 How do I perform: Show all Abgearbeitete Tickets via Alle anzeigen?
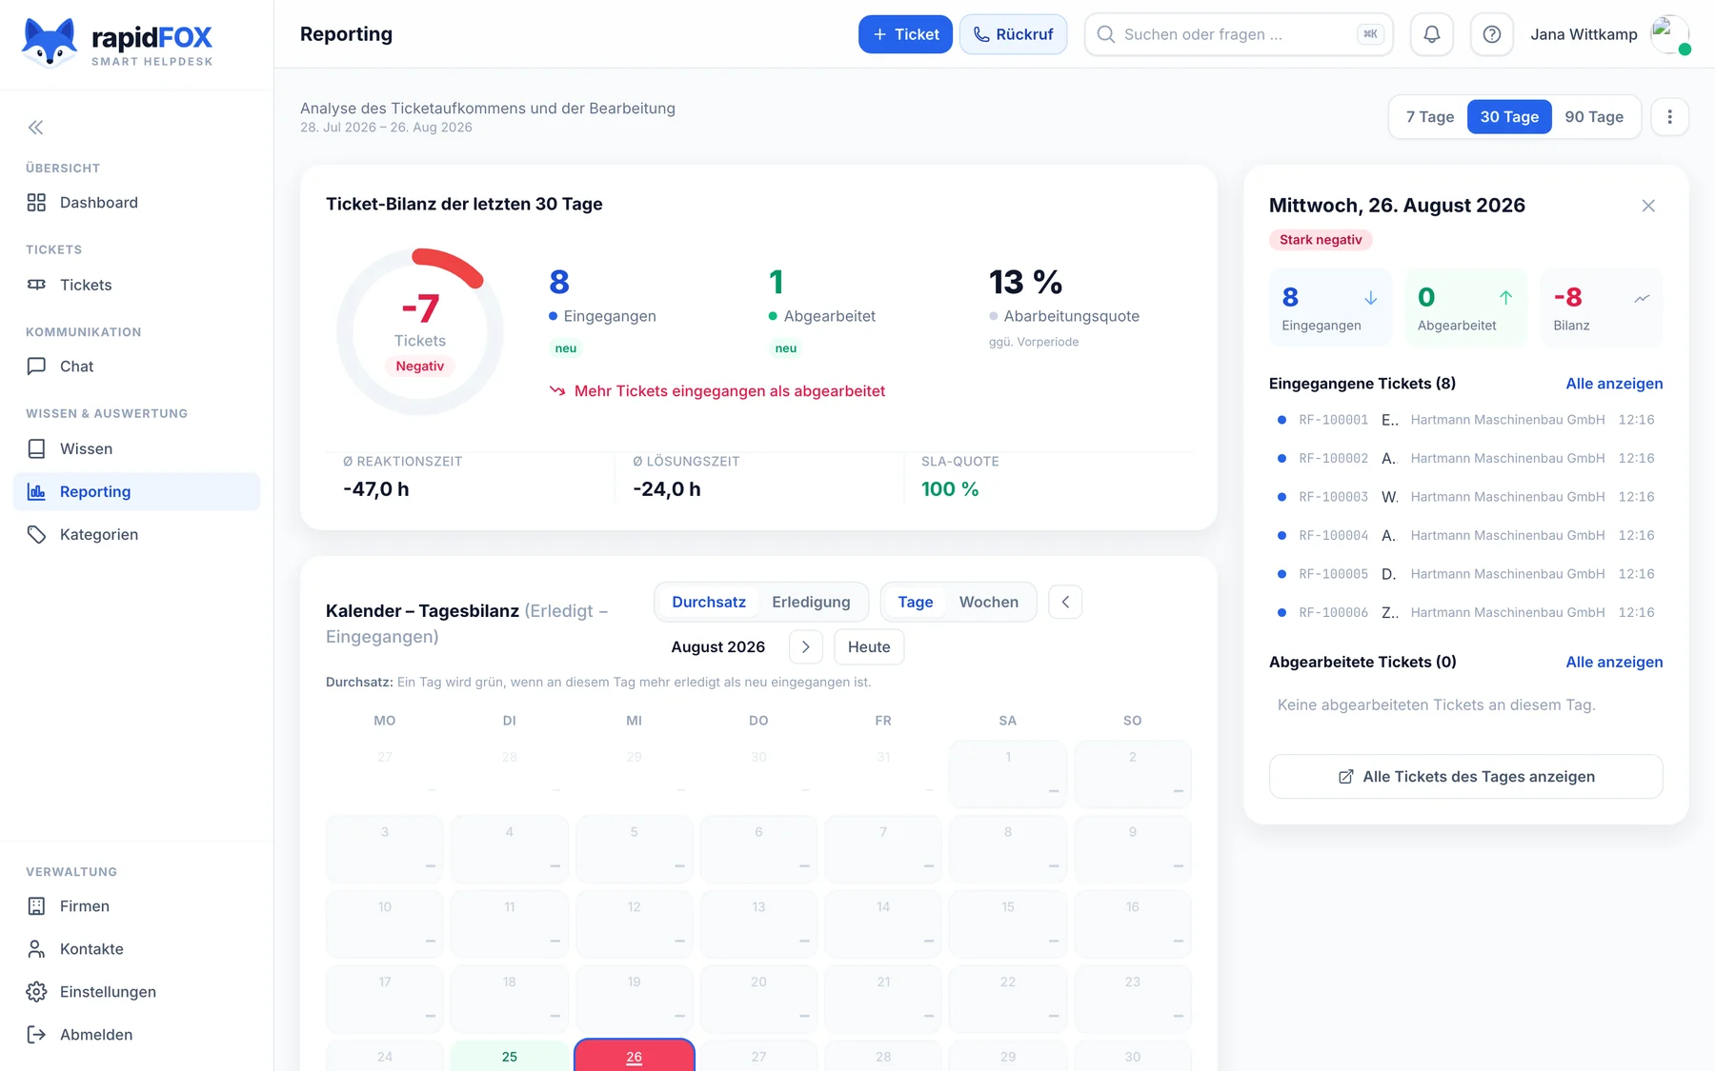pos(1614,663)
